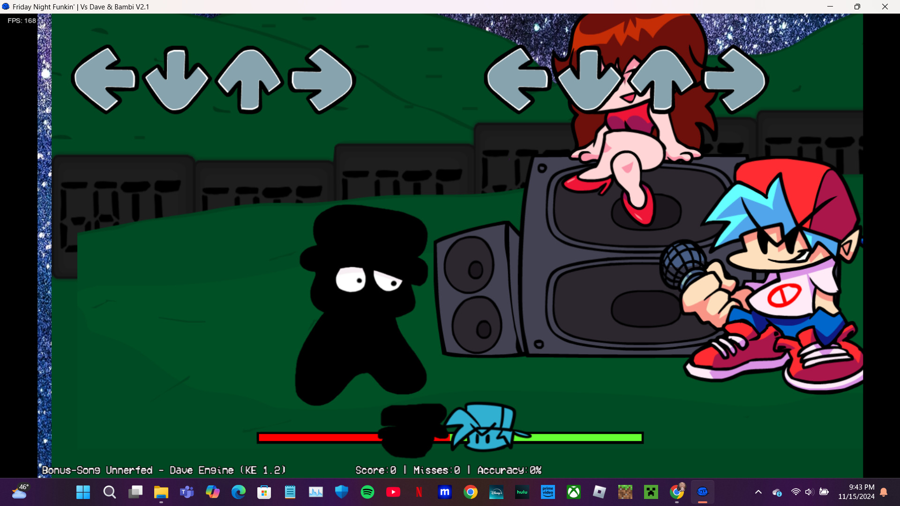900x506 pixels.
Task: Show hidden system tray icons
Action: [758, 492]
